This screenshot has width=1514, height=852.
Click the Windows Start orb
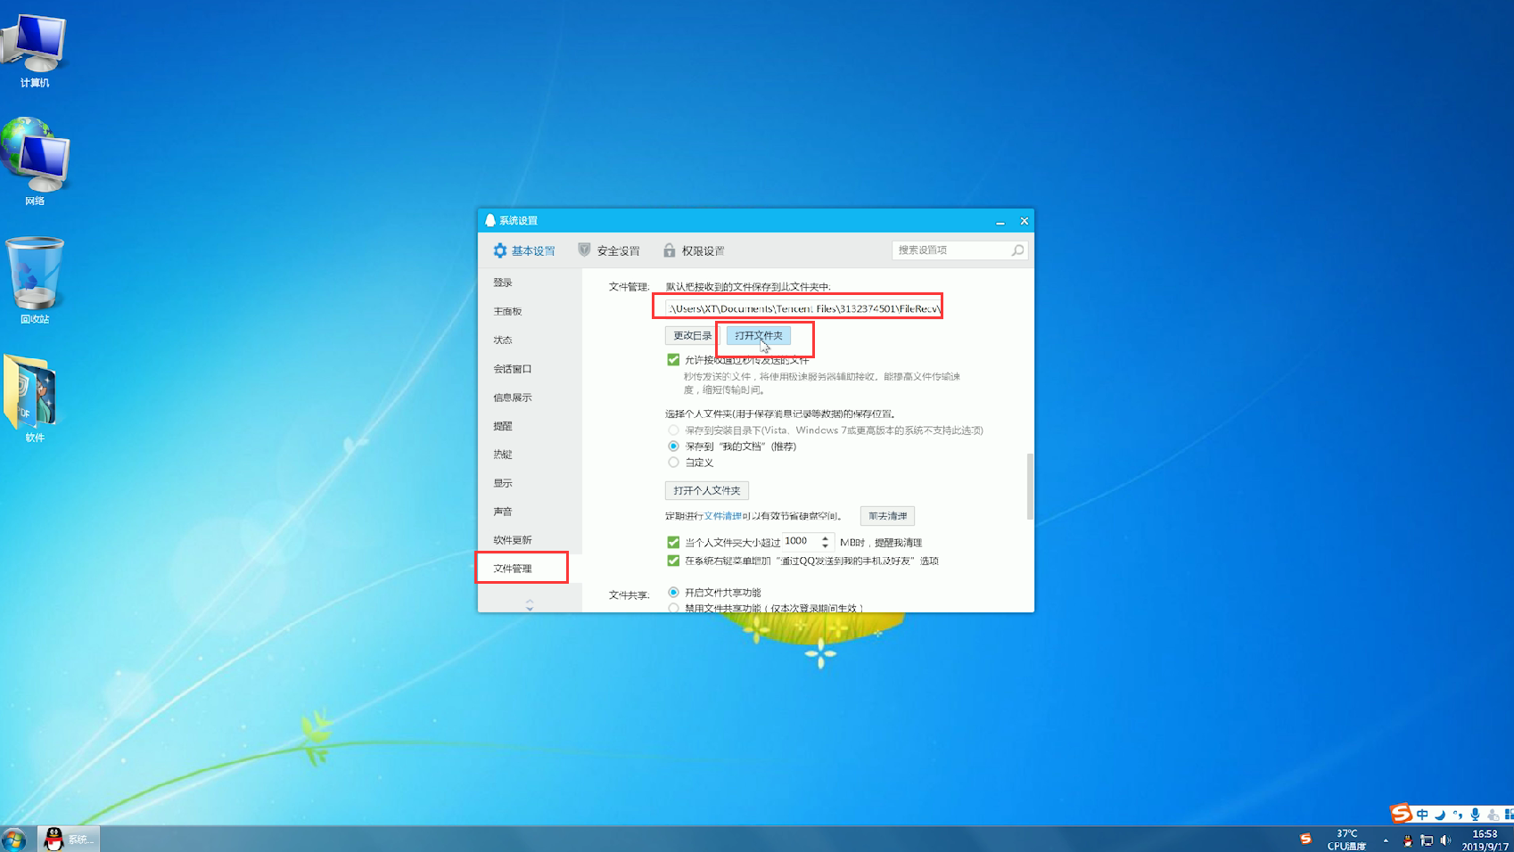point(13,840)
